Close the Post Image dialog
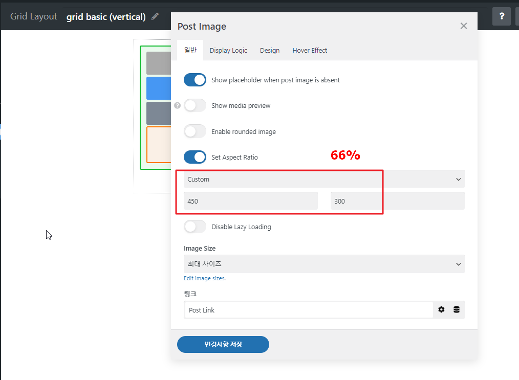519x380 pixels. coord(464,26)
